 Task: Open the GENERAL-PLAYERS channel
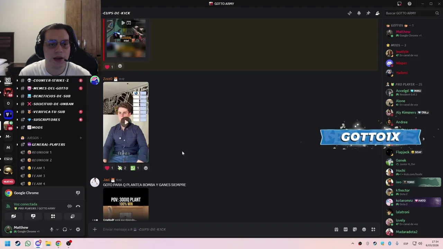[51, 145]
